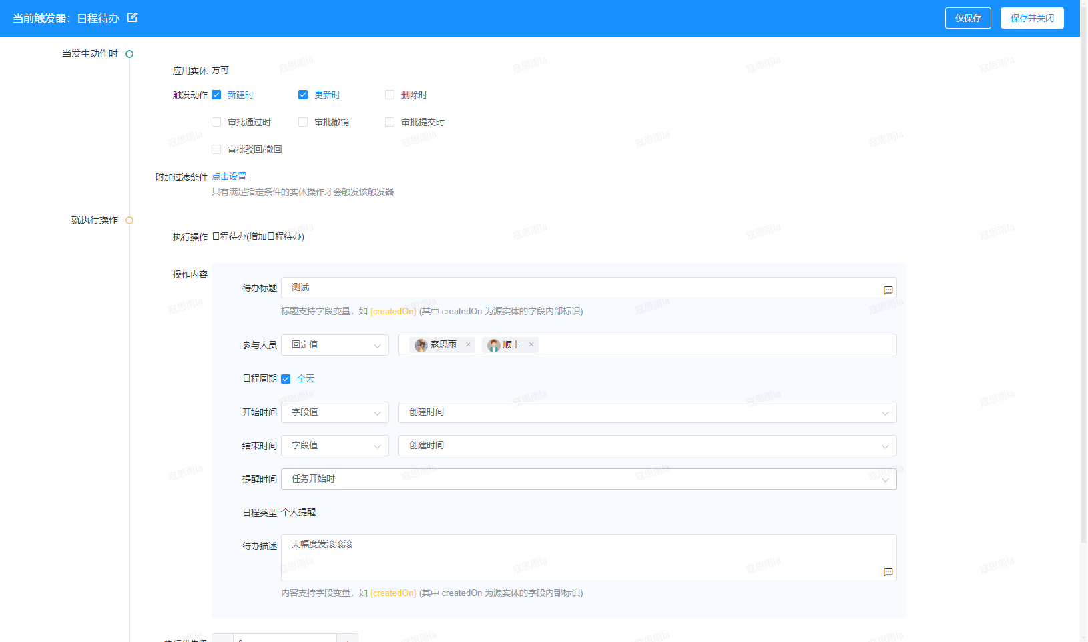Toggle the 全天 all-day checkbox
This screenshot has width=1088, height=642.
coord(286,379)
